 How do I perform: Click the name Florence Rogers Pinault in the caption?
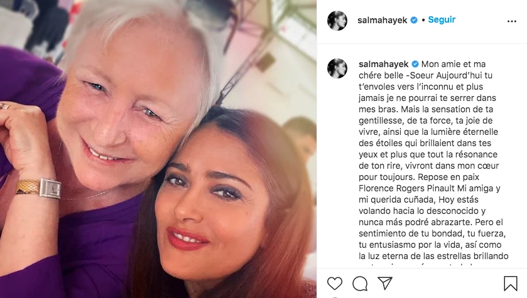click(x=406, y=188)
